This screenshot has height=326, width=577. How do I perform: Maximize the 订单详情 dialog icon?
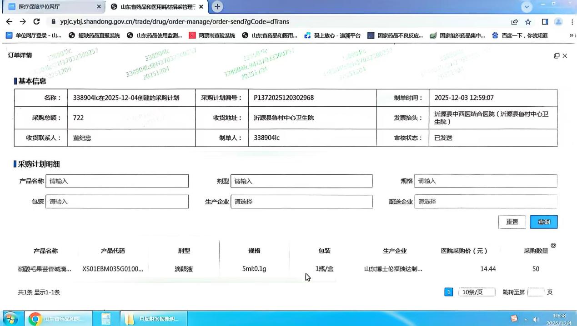pos(557,56)
